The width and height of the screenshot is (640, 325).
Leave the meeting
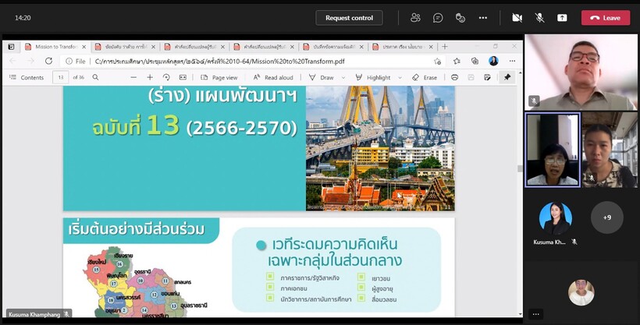(605, 18)
